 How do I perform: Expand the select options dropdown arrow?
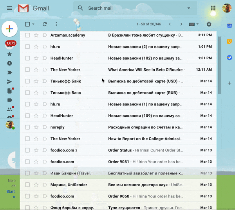[x=33, y=24]
